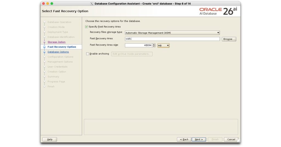This screenshot has width=281, height=147.
Task: Toggle Specify Fast Recovery Area checkbox
Action: [x=86, y=27]
